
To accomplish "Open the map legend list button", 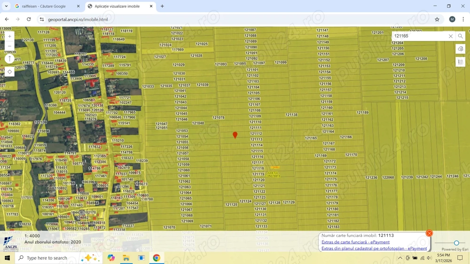I will (x=460, y=62).
